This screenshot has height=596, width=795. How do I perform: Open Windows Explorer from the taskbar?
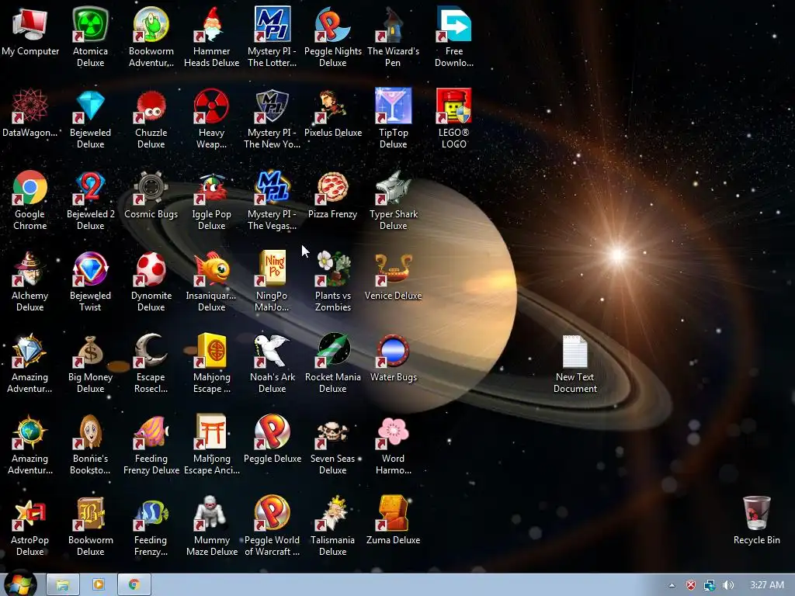(62, 585)
